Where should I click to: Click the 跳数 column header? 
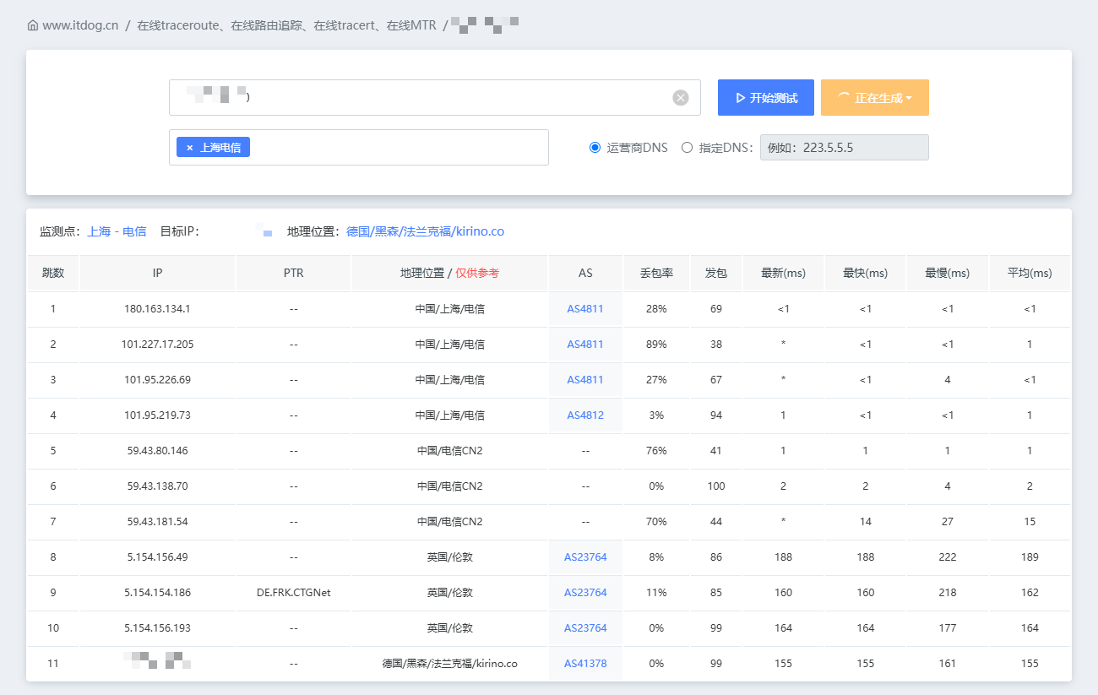53,274
